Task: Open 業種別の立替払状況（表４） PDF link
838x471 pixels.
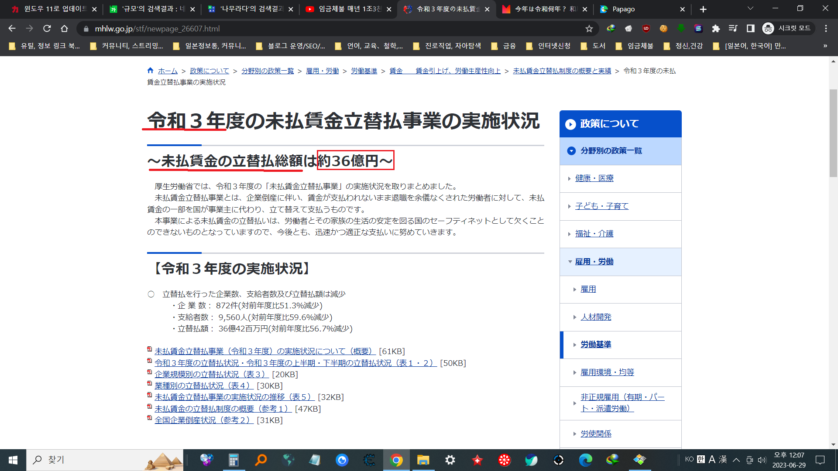Action: 204,386
